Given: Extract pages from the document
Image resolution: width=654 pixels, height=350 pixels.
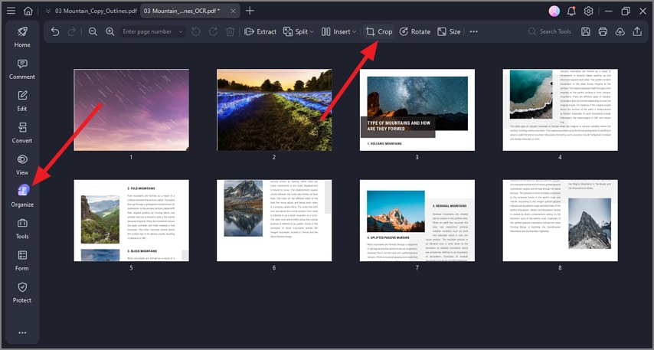Looking at the screenshot, I should [260, 31].
